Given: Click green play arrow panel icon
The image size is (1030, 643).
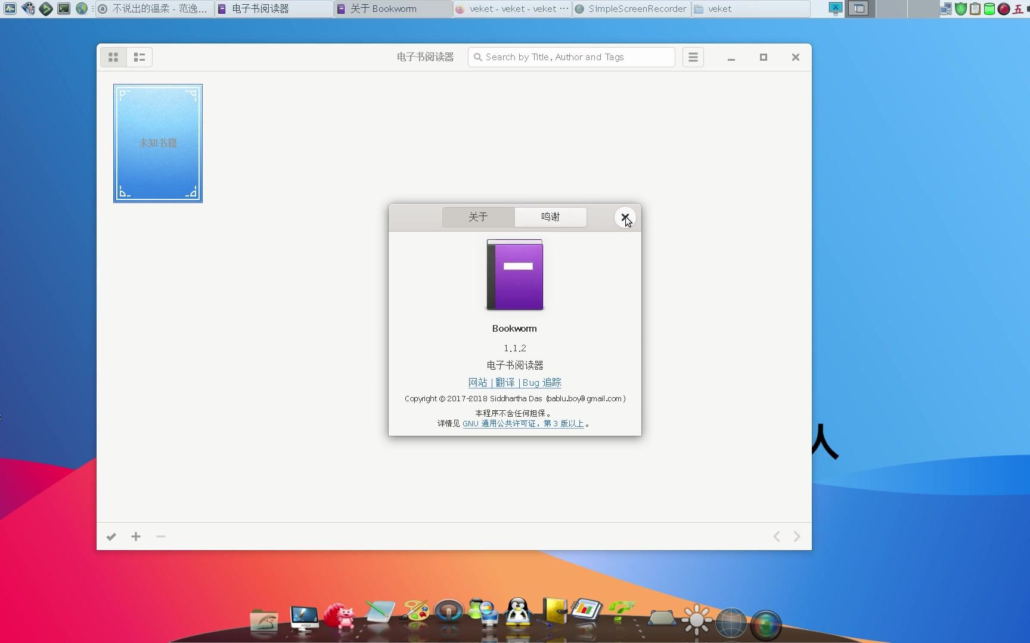Looking at the screenshot, I should tap(46, 8).
